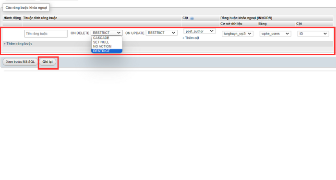
Task: Choose NO ACTION in the ON DELETE list
Action: (102, 47)
